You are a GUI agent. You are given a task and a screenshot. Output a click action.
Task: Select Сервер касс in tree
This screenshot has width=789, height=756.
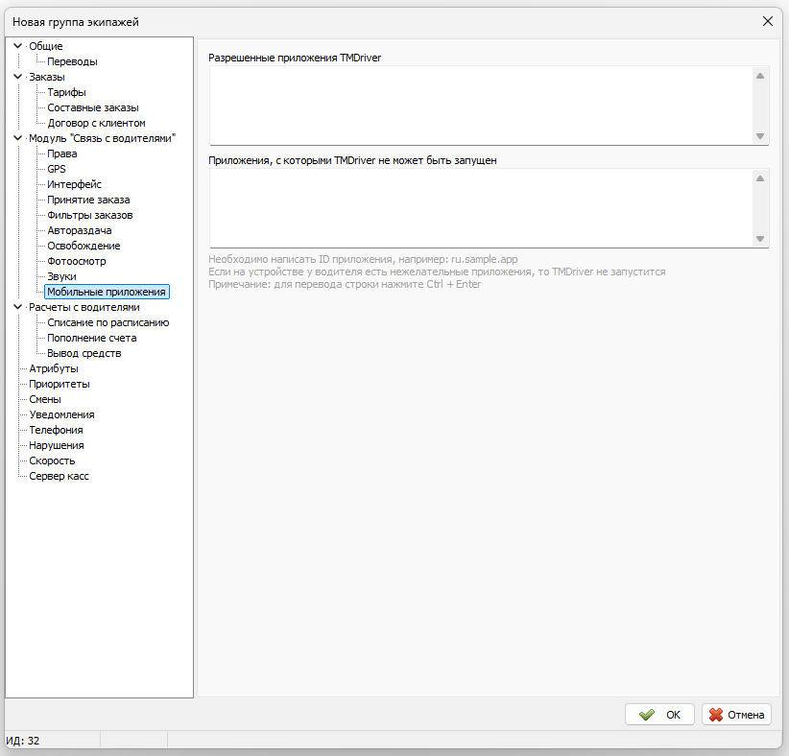[x=59, y=476]
